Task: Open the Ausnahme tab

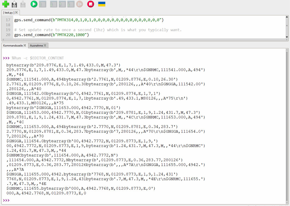Action: [36, 45]
